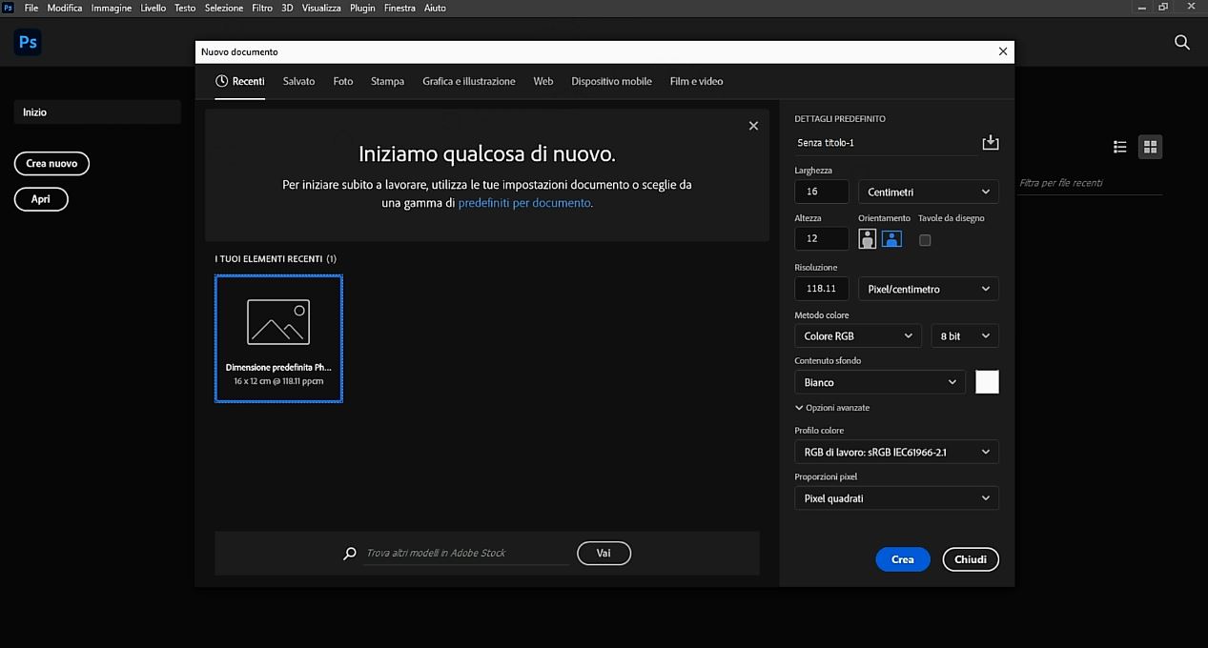The image size is (1208, 648).
Task: Save document preset icon next to Senza titolo-1
Action: click(x=991, y=142)
